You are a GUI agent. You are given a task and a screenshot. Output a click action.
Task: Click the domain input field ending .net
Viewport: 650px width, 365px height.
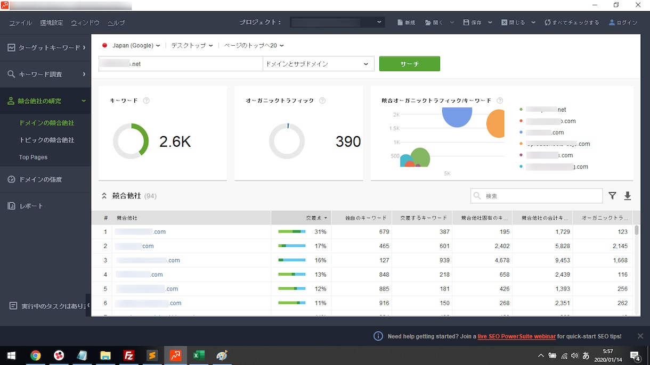(181, 64)
